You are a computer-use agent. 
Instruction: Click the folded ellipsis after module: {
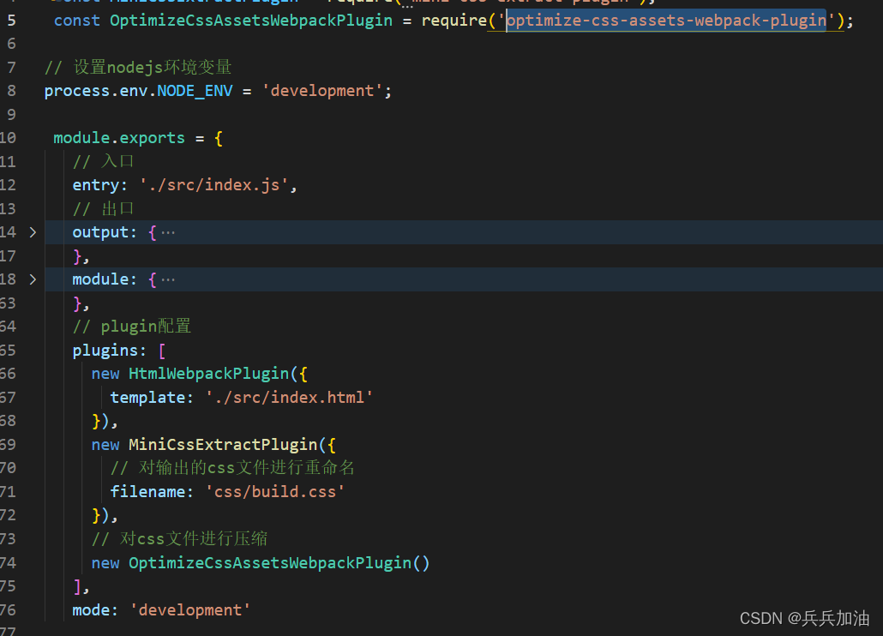click(x=168, y=279)
